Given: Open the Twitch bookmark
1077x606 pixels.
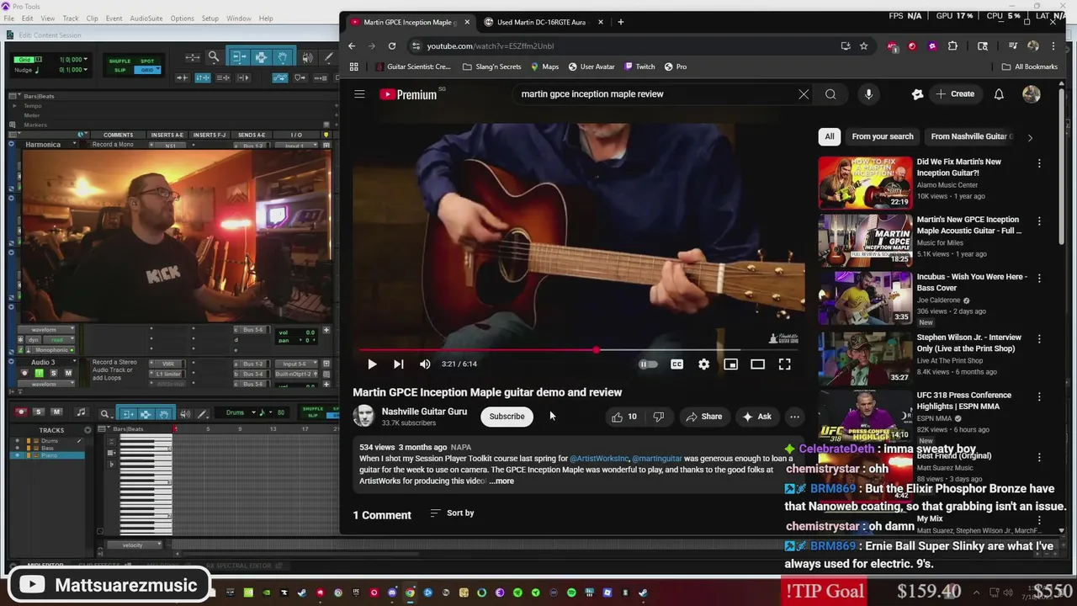Looking at the screenshot, I should coord(638,66).
